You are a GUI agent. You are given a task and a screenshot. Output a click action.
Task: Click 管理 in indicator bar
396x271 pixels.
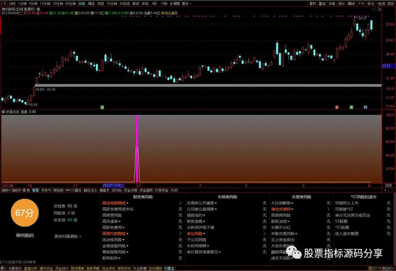point(35,190)
